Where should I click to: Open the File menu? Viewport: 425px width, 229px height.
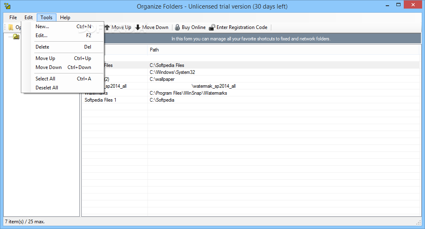point(13,17)
